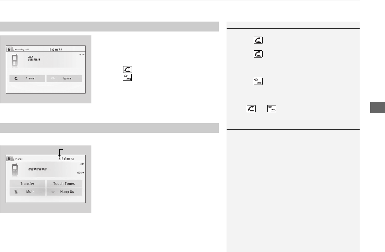
Task: Click the lone hang-up/back icon in the sidebar
Action: pos(258,81)
